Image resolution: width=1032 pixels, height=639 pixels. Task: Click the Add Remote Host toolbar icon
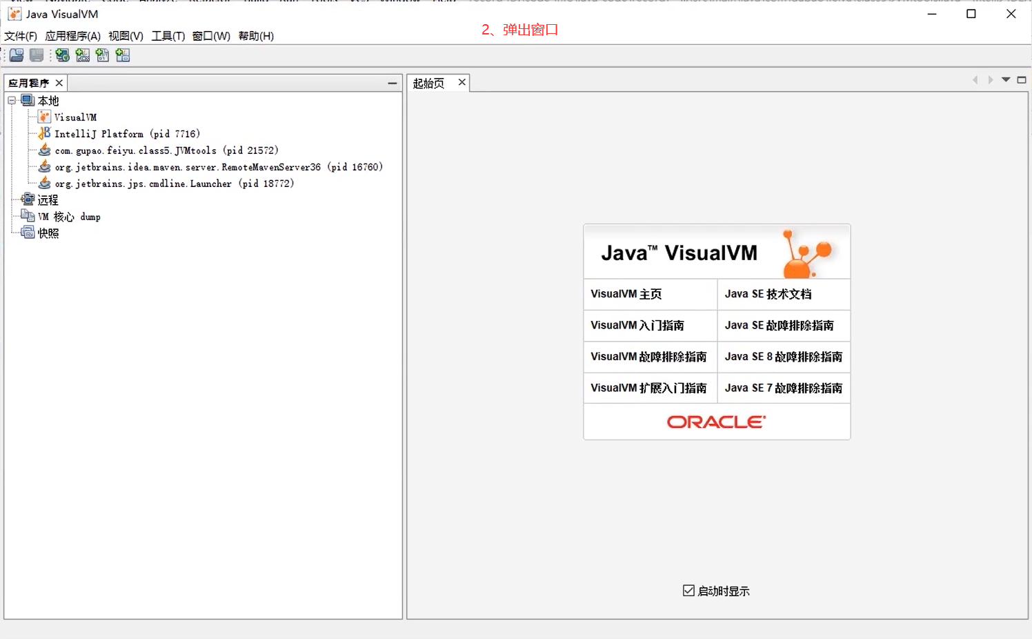click(63, 55)
